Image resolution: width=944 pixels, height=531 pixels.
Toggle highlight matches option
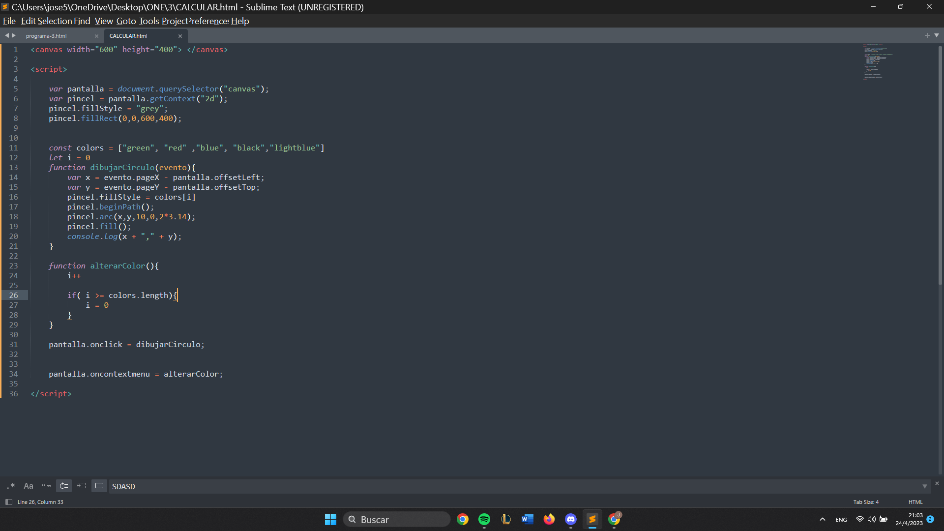click(99, 486)
